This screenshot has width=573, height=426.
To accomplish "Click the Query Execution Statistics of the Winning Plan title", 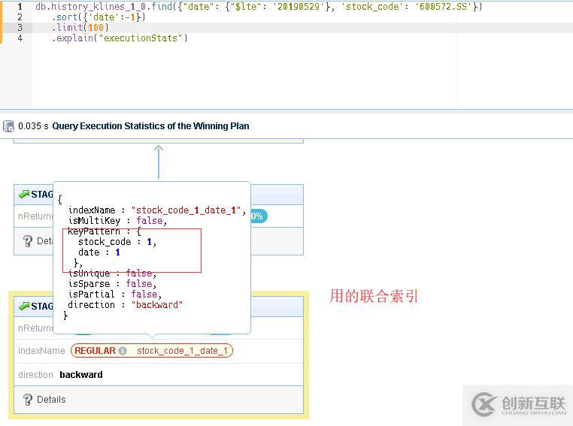I will point(150,126).
